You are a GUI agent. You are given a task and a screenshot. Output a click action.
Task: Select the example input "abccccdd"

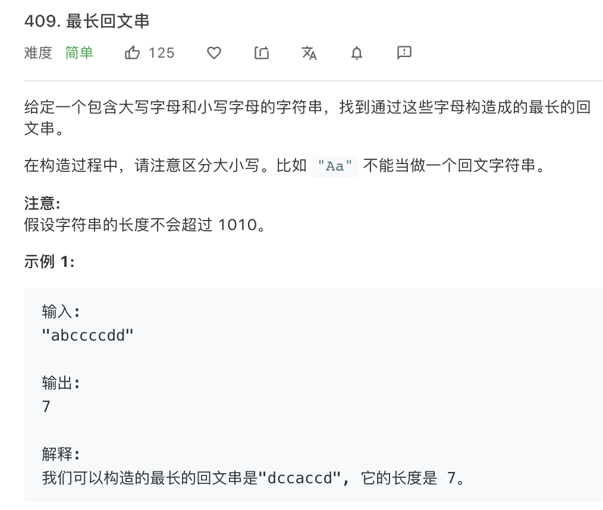click(88, 335)
